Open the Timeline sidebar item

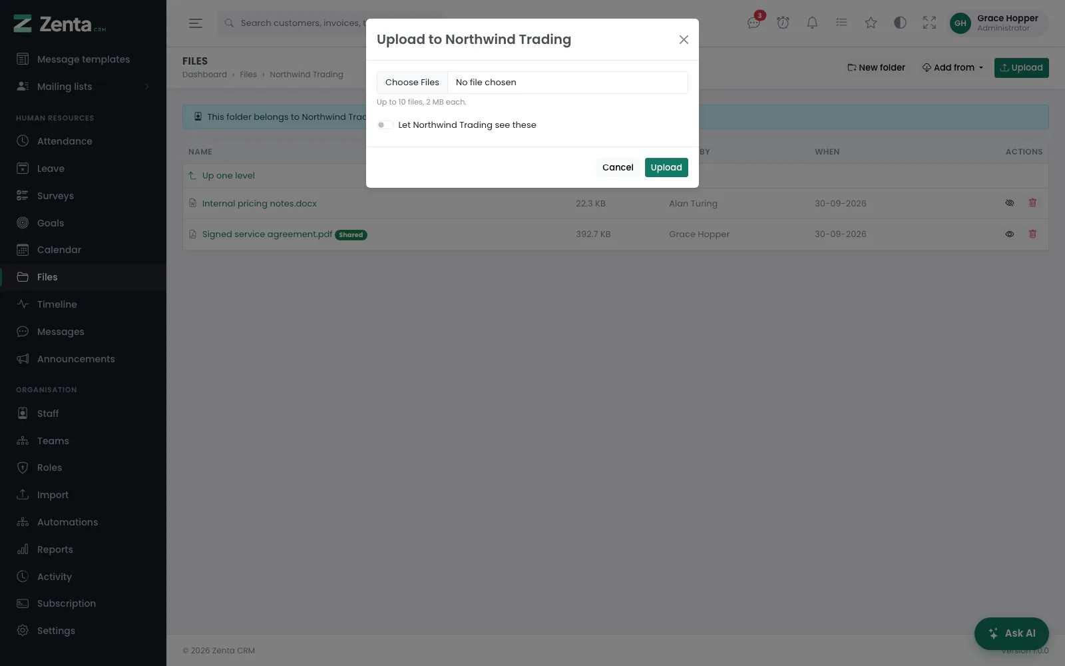point(83,304)
